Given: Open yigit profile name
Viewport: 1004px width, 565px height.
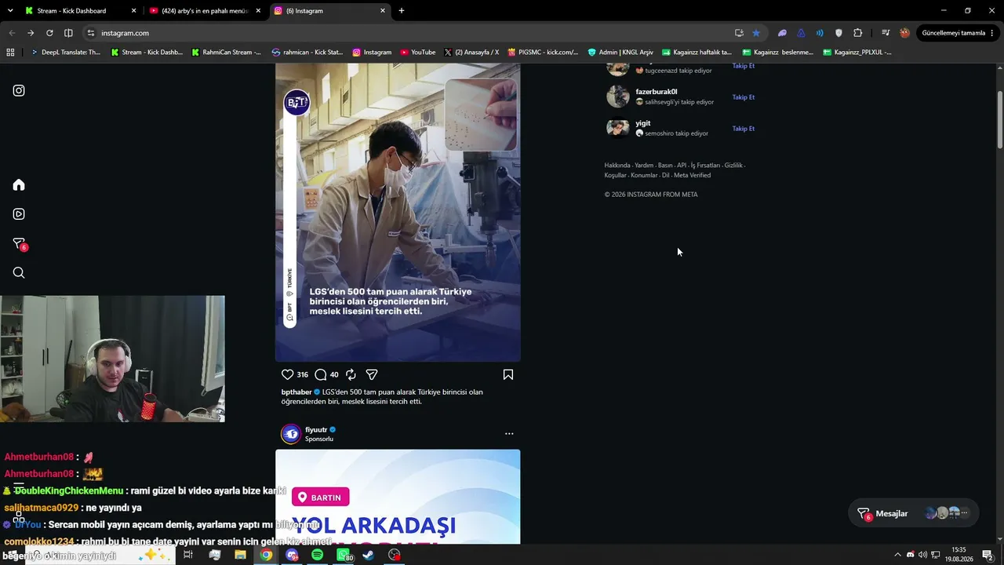Looking at the screenshot, I should [x=643, y=123].
